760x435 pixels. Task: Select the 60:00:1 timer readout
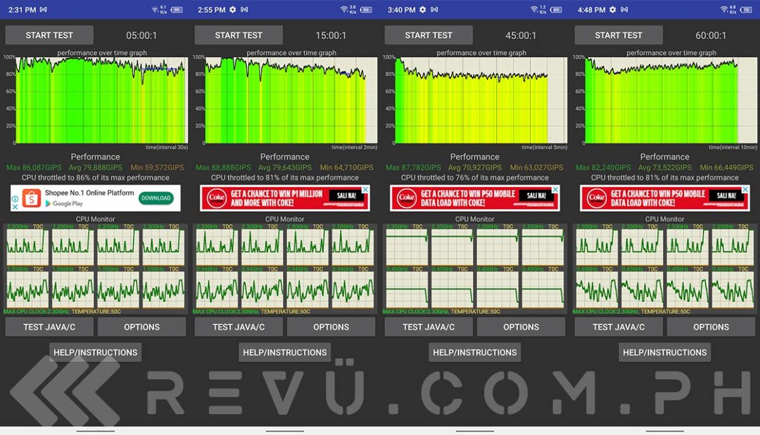tap(711, 35)
